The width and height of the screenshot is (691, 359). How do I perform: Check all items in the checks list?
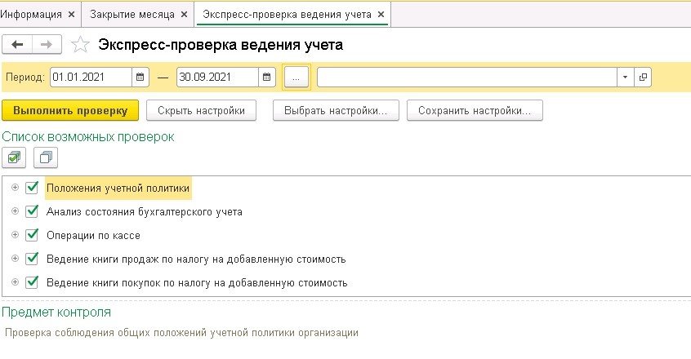click(x=14, y=157)
